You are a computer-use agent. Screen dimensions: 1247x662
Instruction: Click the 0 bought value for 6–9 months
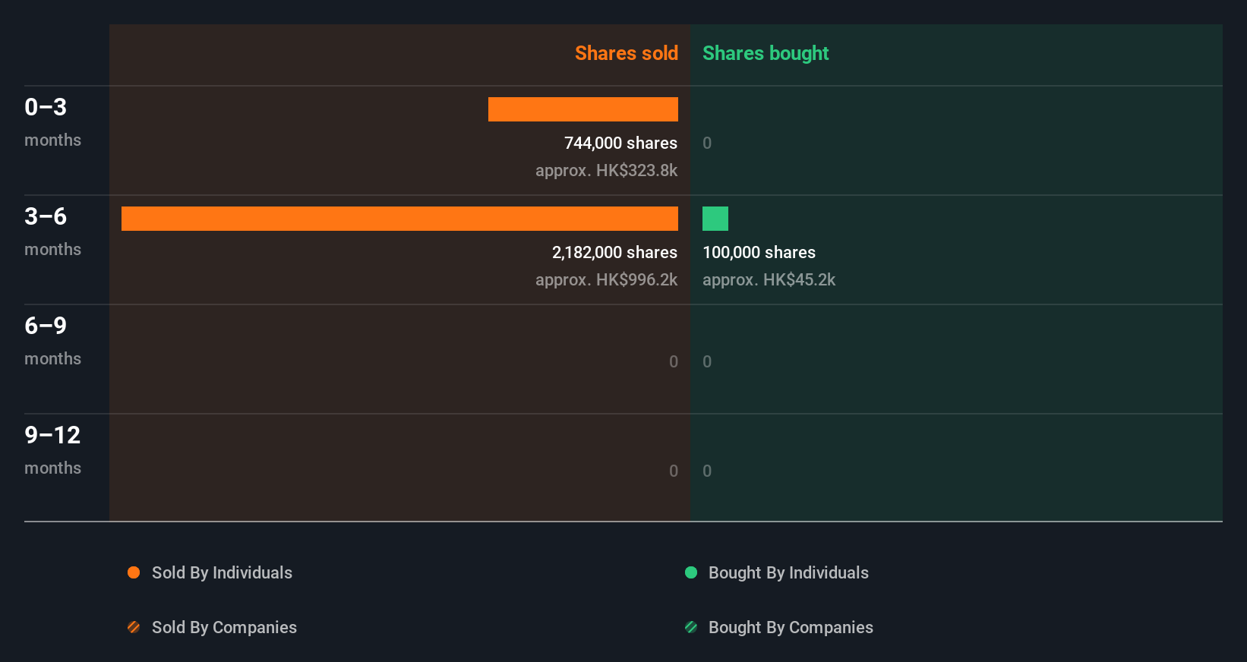[x=707, y=361]
